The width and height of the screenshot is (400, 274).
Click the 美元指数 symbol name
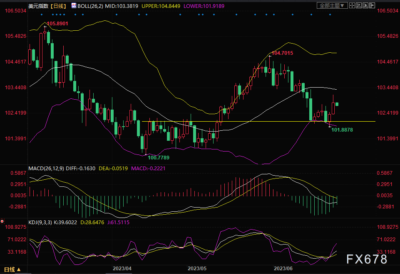tap(38, 6)
